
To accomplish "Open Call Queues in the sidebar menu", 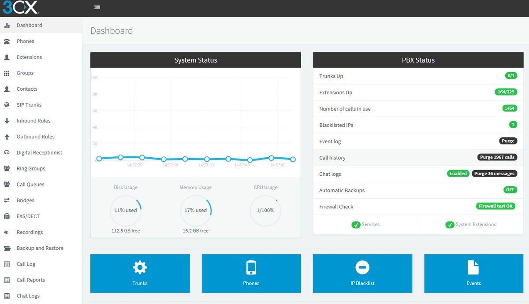I will pos(41,184).
